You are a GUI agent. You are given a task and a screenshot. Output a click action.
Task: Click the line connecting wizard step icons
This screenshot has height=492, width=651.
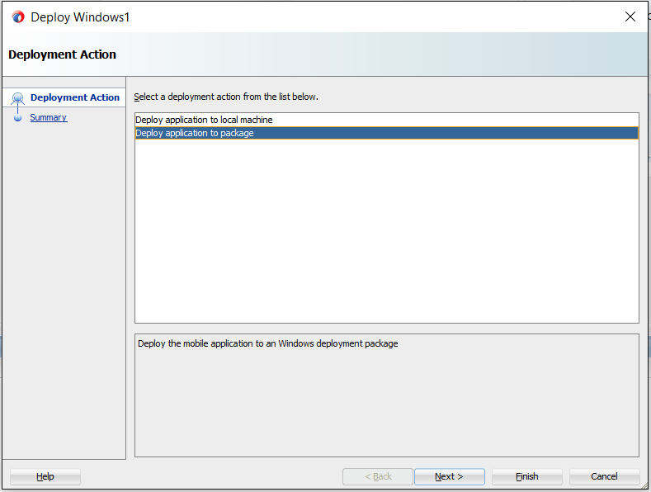(17, 110)
